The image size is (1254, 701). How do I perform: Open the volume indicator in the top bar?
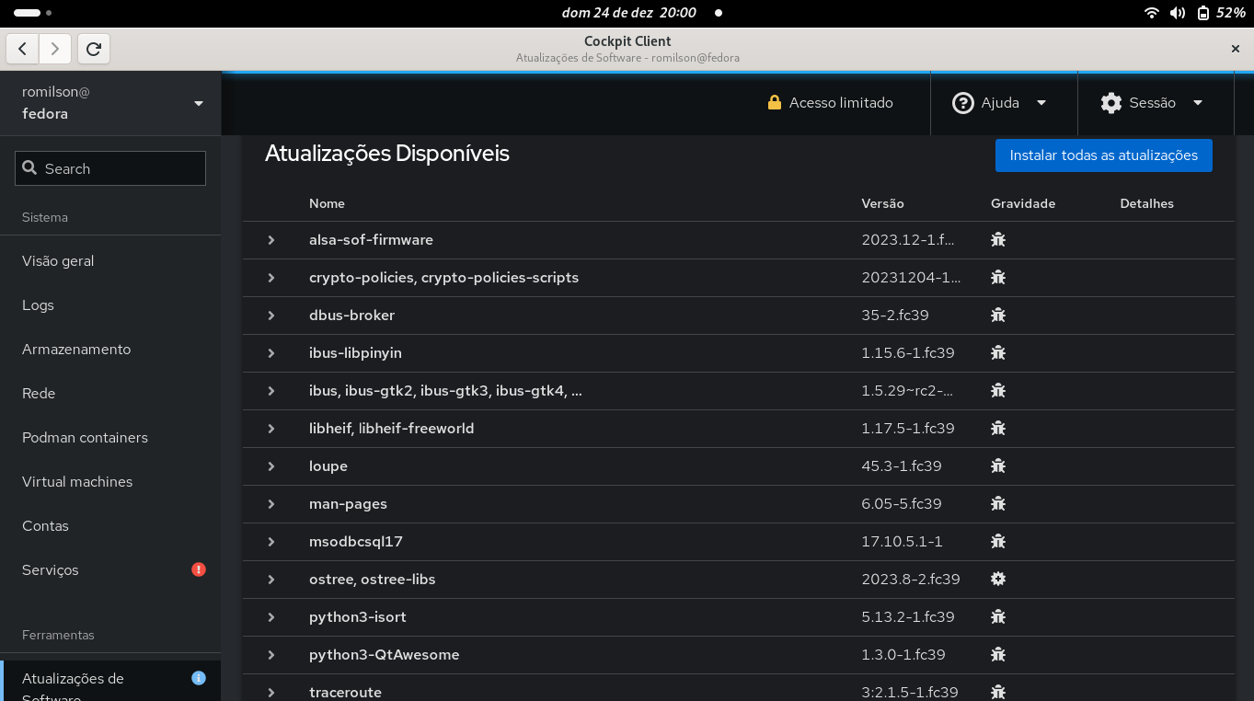[1177, 13]
